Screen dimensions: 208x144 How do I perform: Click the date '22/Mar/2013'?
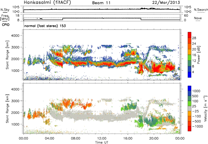[166, 3]
